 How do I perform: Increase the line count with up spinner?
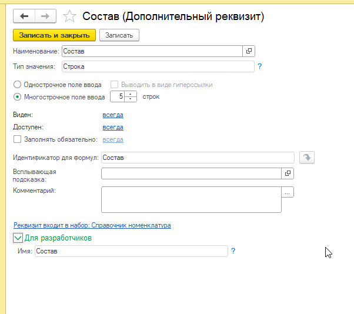pyautogui.click(x=131, y=94)
